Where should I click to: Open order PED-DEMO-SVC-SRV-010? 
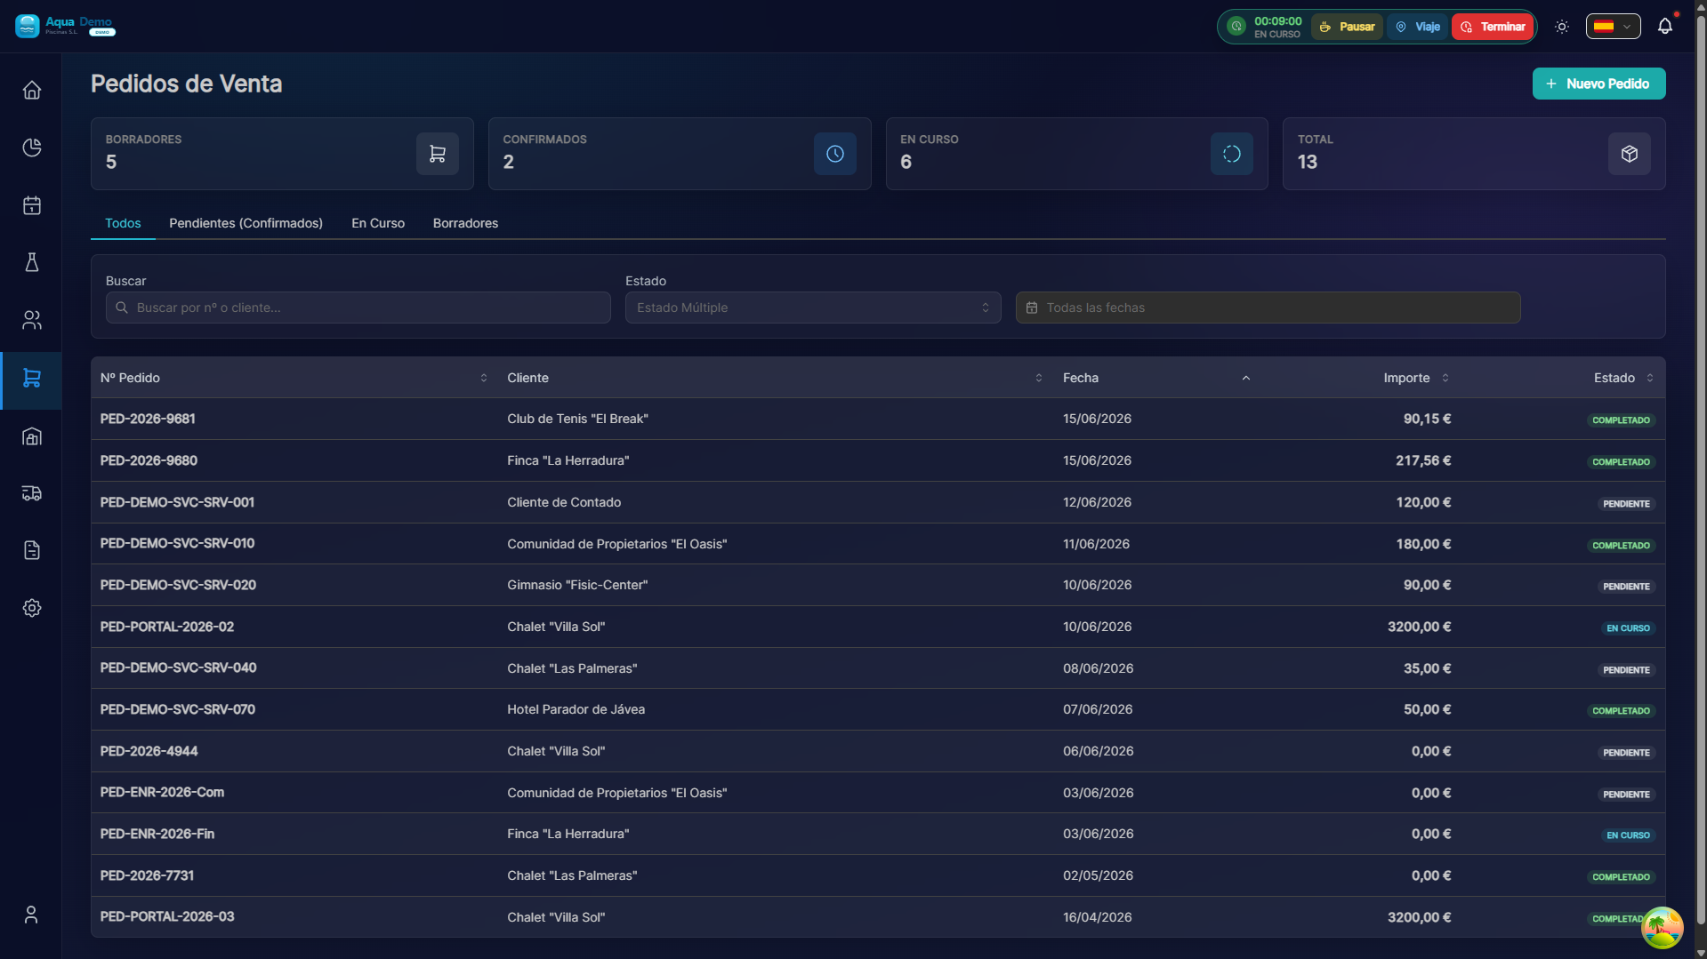pos(177,543)
